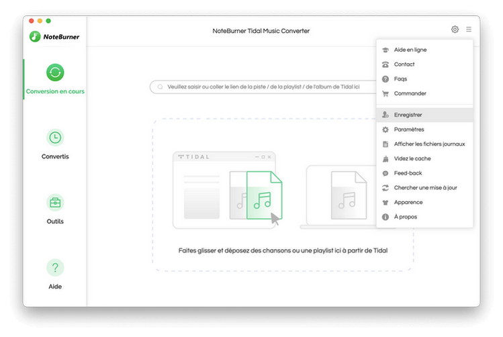The width and height of the screenshot is (503, 337).
Task: Click the search magnifier icon in link field
Action: (x=160, y=87)
